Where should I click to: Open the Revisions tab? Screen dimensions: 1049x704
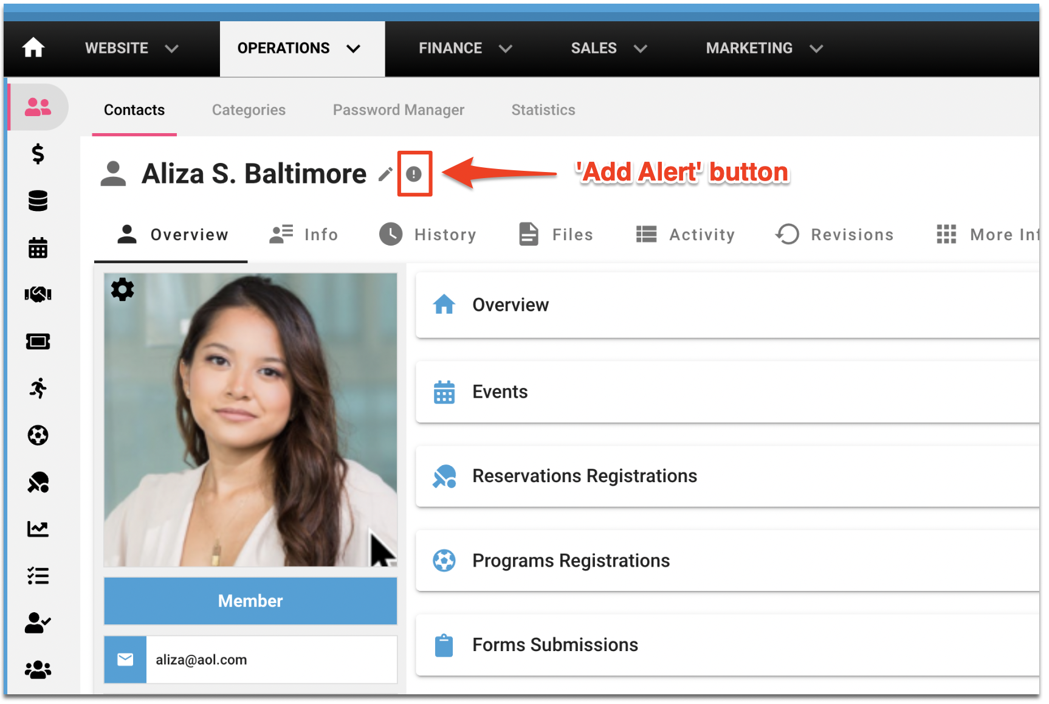click(x=834, y=235)
